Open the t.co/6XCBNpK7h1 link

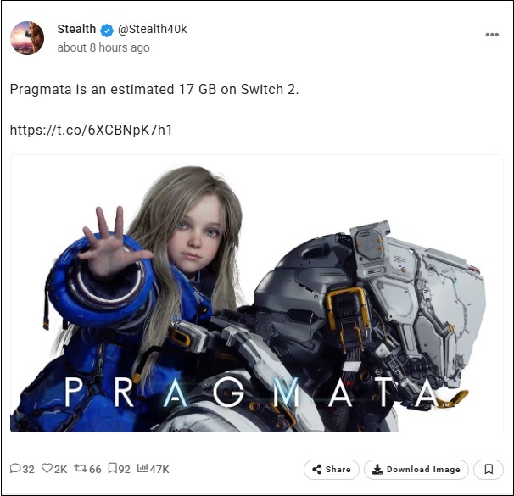tap(91, 130)
